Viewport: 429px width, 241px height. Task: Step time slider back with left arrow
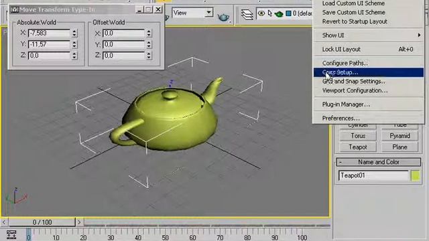(4, 222)
